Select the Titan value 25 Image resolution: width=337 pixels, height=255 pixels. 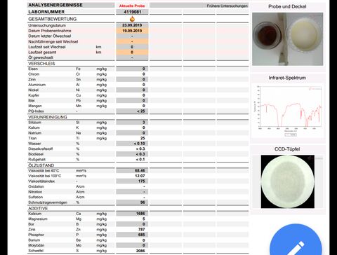point(143,138)
